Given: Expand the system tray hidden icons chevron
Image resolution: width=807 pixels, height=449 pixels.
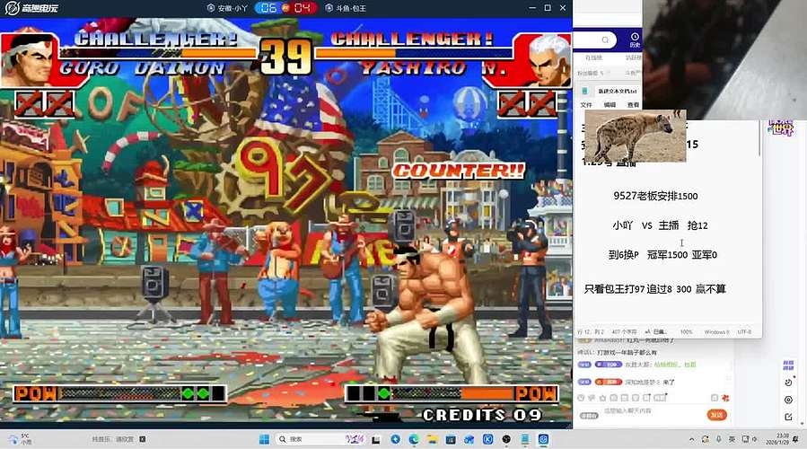Looking at the screenshot, I should (x=692, y=439).
